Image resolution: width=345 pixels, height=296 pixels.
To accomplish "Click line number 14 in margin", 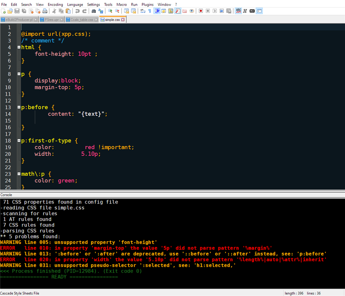I will click(8, 114).
